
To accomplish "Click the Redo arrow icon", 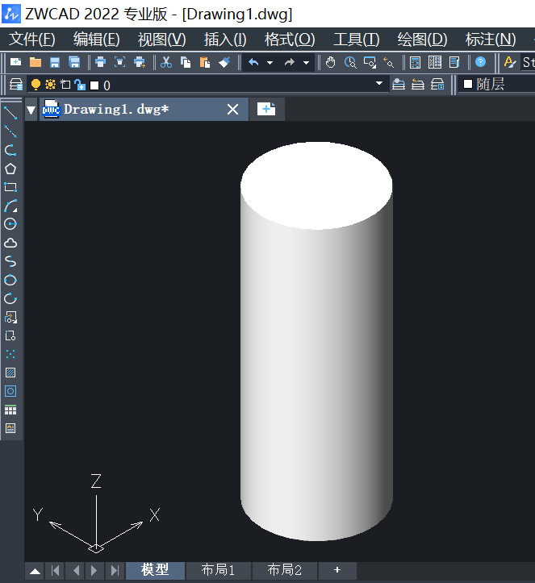I will pyautogui.click(x=290, y=62).
